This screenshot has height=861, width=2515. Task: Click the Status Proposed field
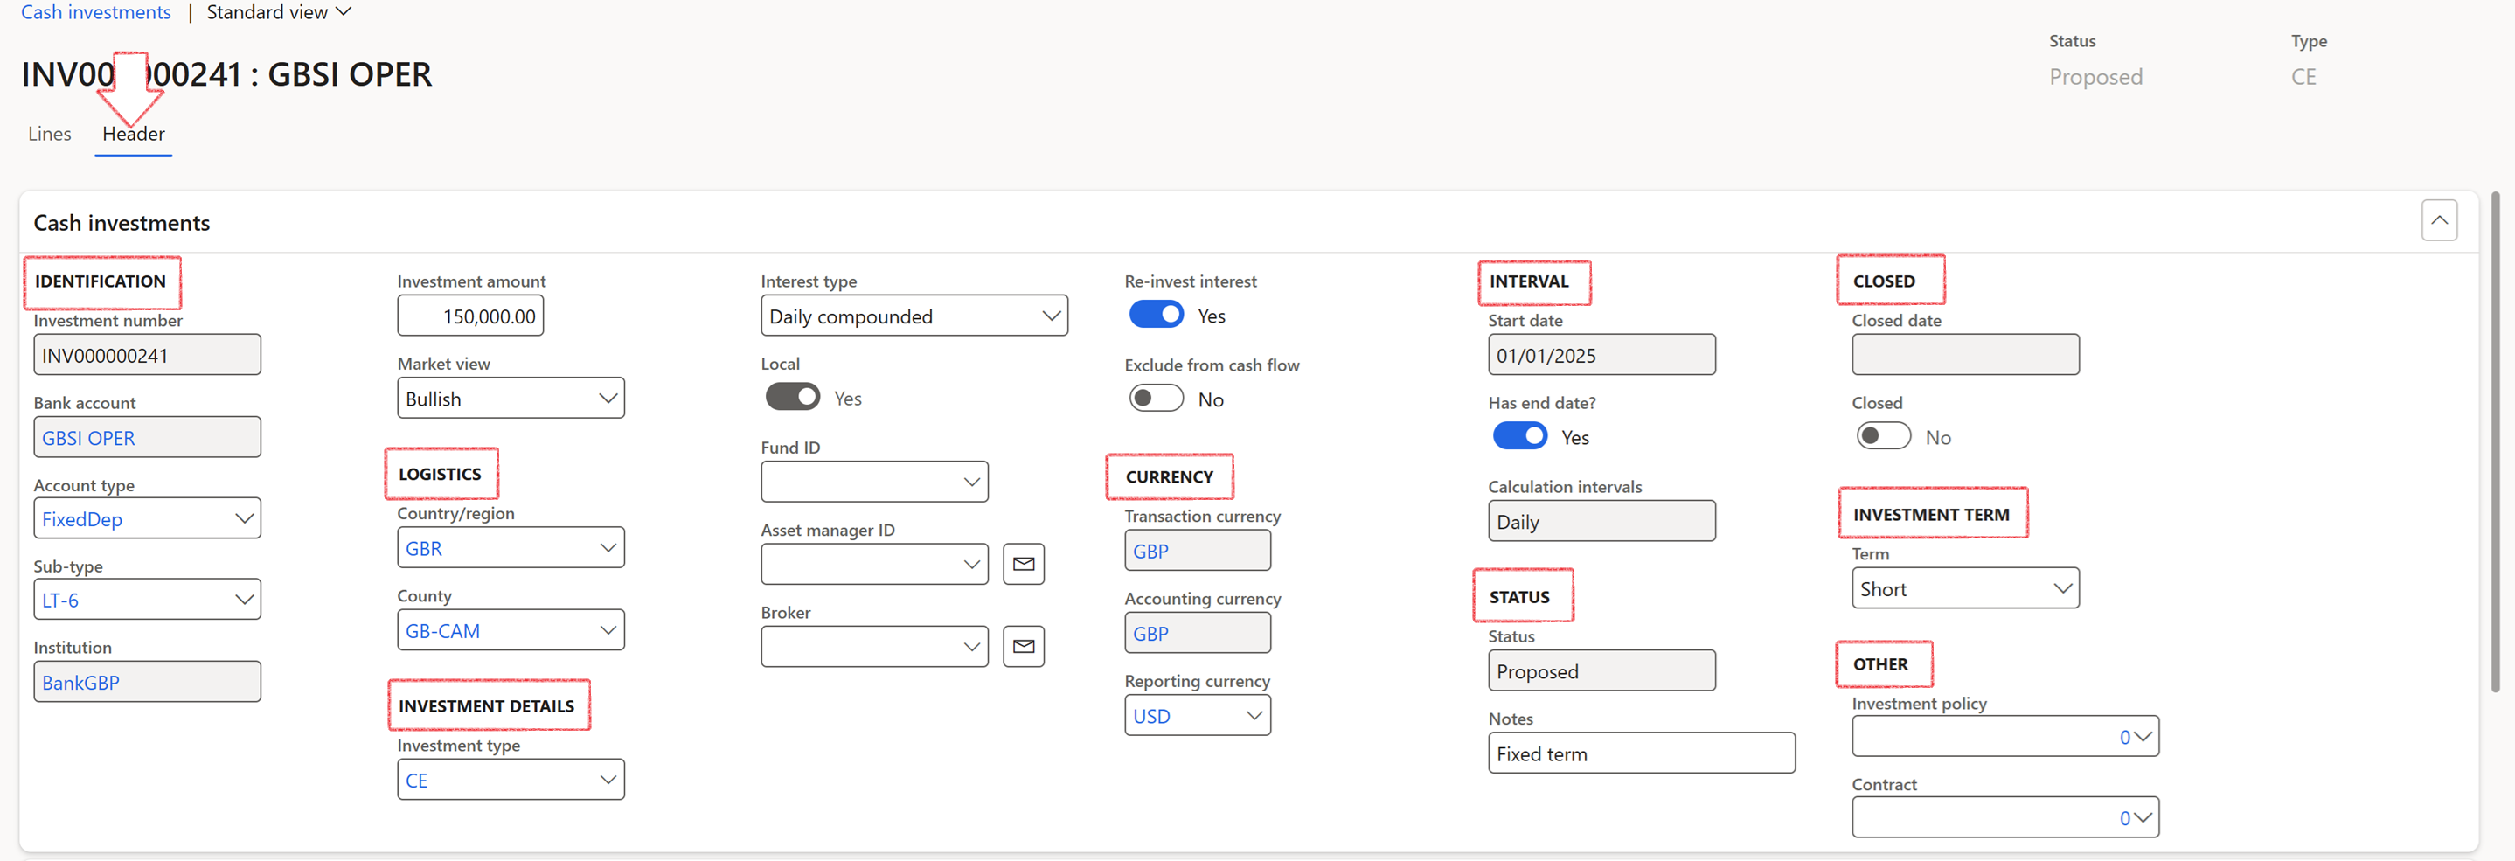(x=1601, y=671)
